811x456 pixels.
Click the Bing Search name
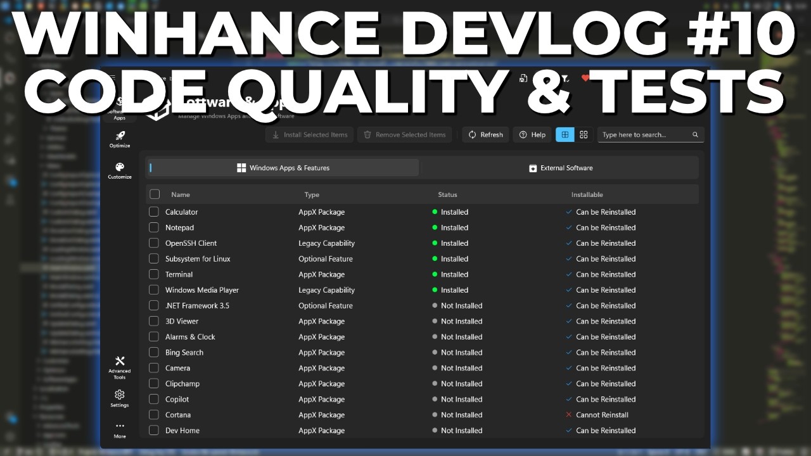pyautogui.click(x=184, y=352)
